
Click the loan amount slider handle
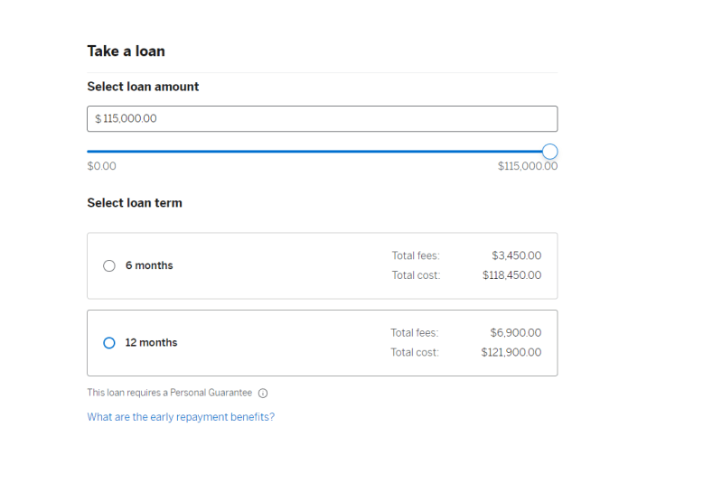point(549,152)
